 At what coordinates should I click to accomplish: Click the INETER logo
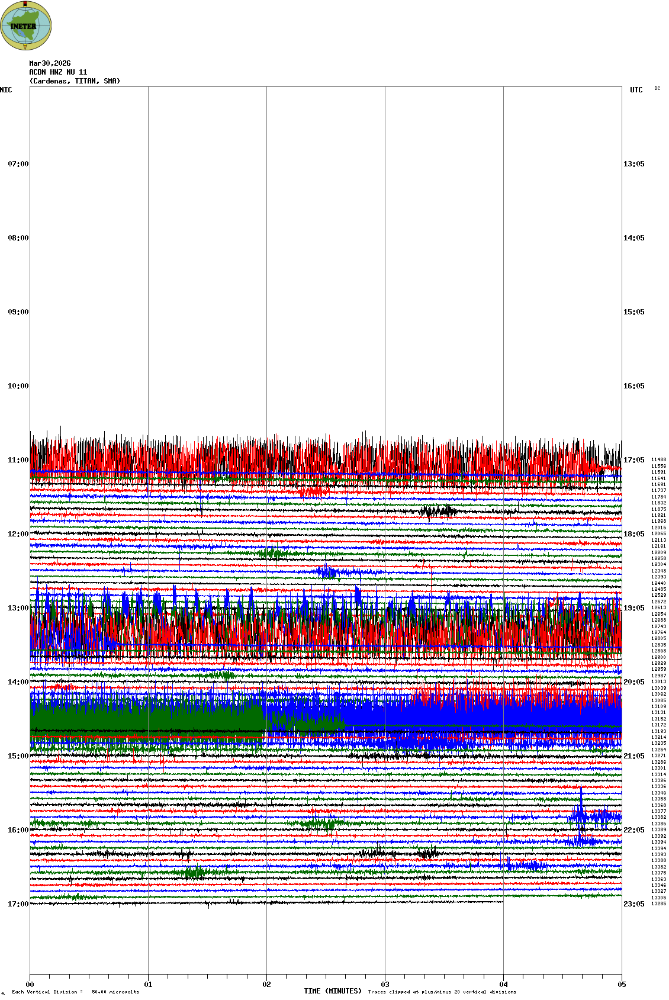26,25
